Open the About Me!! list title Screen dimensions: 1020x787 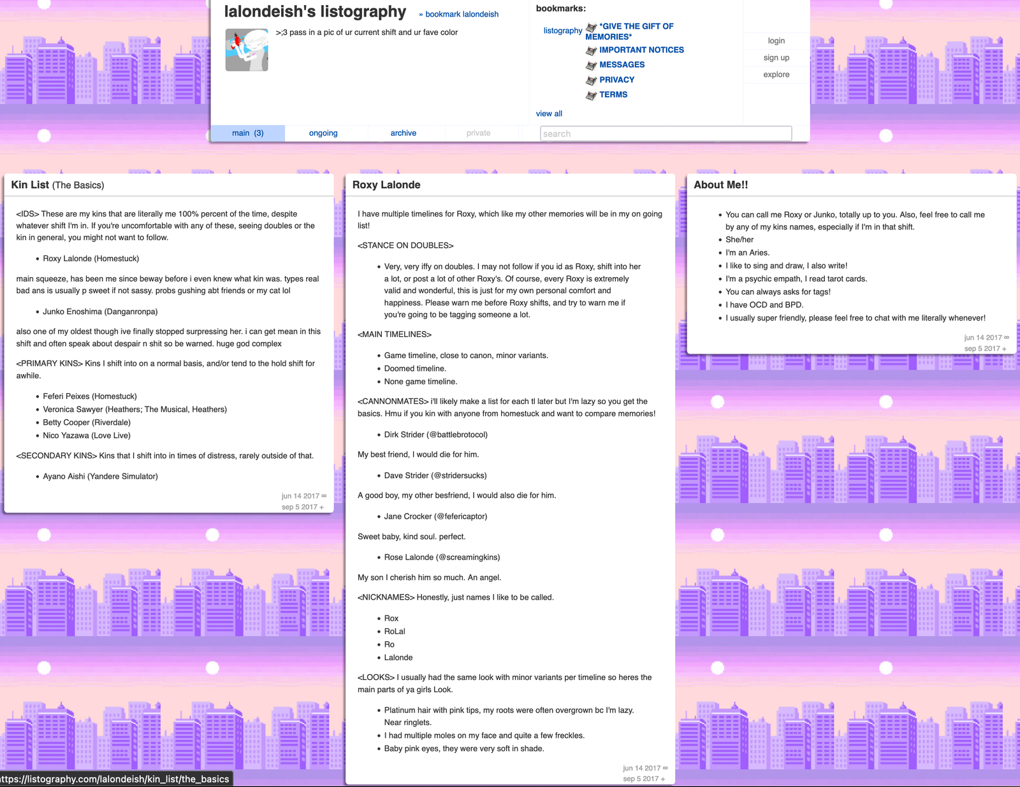pyautogui.click(x=721, y=185)
